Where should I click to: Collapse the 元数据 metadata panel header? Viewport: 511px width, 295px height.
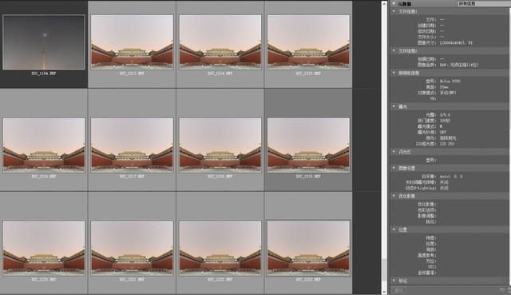[394, 3]
